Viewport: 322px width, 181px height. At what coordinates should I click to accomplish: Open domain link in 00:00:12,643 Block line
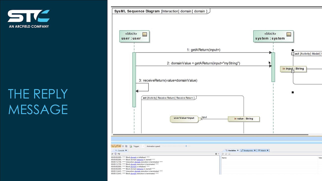(133, 173)
